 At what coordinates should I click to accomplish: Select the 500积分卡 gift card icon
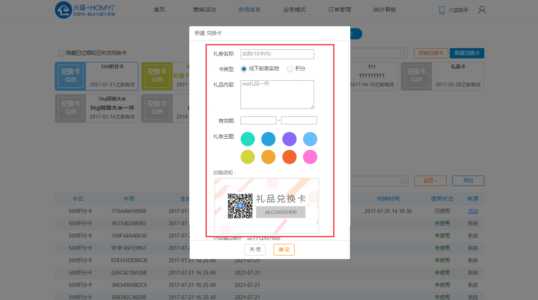[x=71, y=76]
